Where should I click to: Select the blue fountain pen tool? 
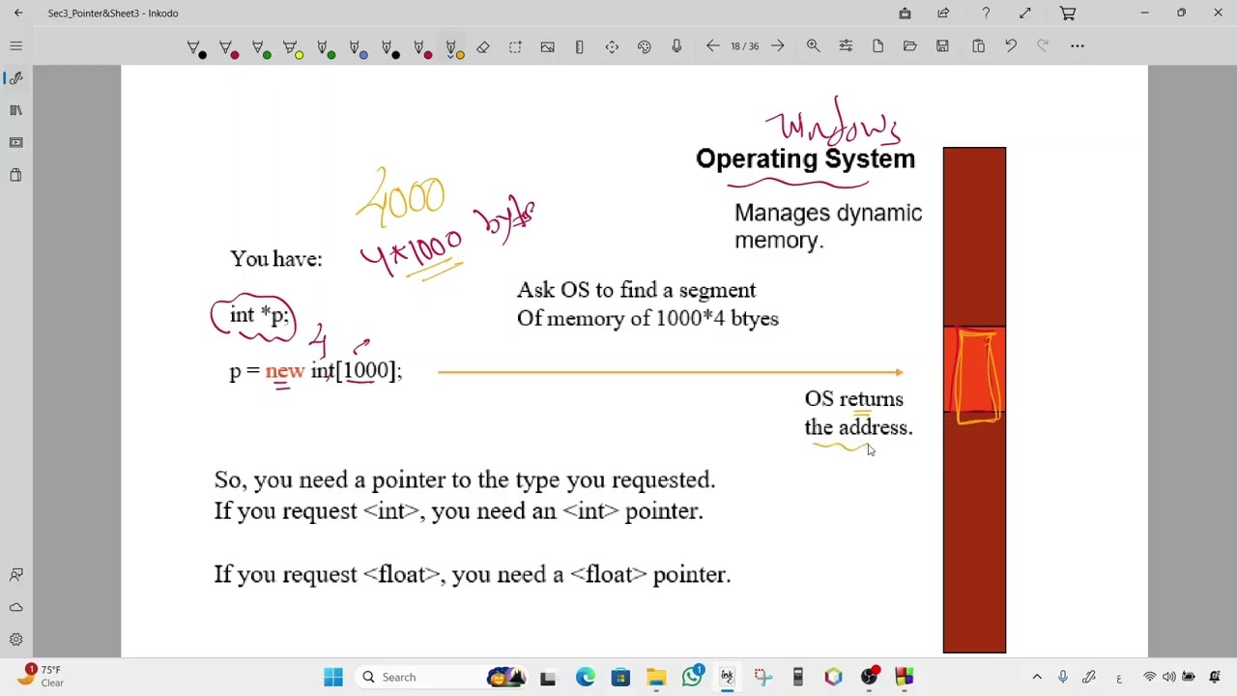click(x=357, y=46)
